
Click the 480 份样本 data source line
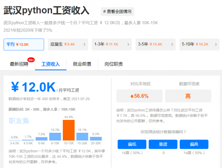(49, 99)
